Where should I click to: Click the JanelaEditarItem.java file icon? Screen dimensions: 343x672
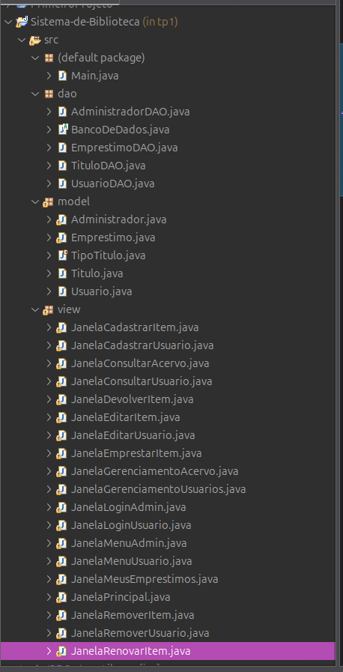click(61, 417)
